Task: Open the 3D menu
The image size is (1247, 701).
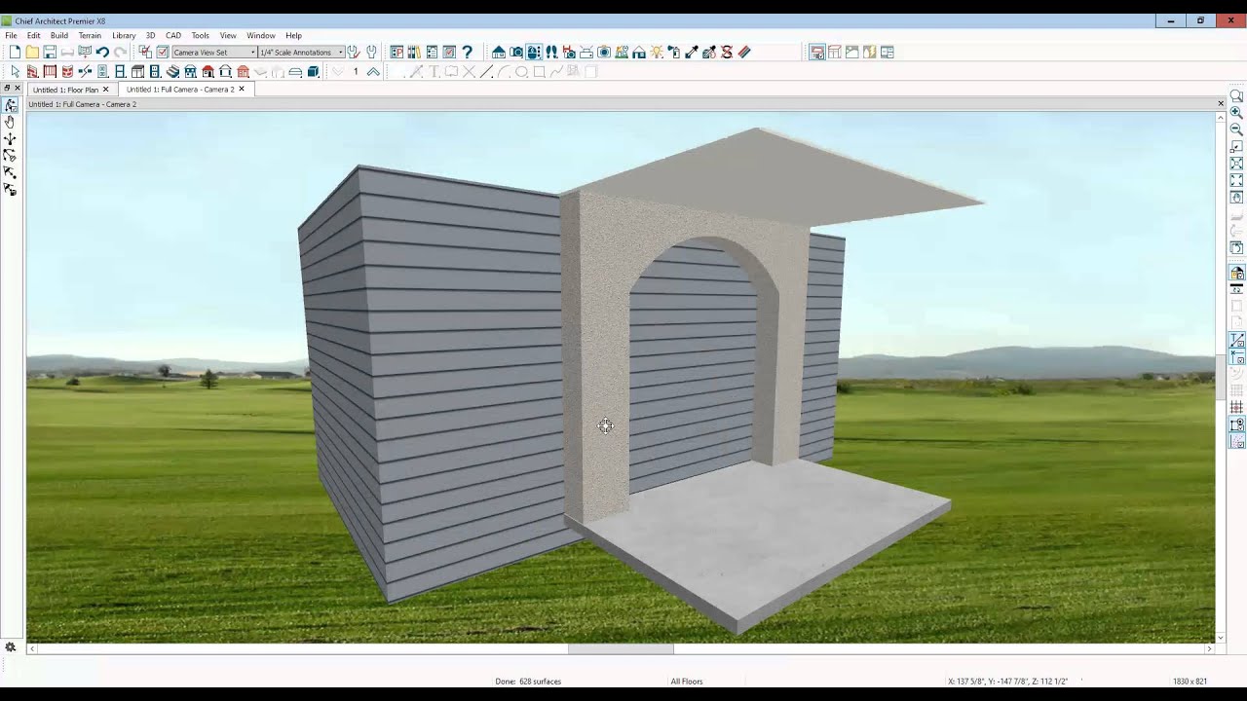Action: [x=150, y=35]
